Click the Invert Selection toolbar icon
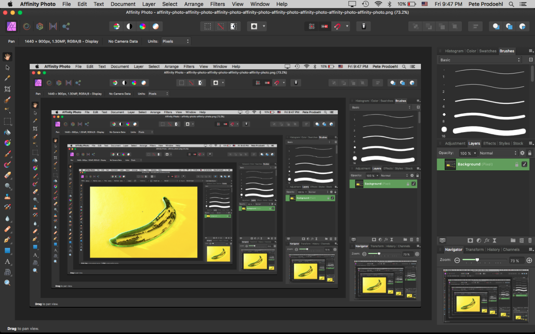The width and height of the screenshot is (535, 334). point(233,26)
